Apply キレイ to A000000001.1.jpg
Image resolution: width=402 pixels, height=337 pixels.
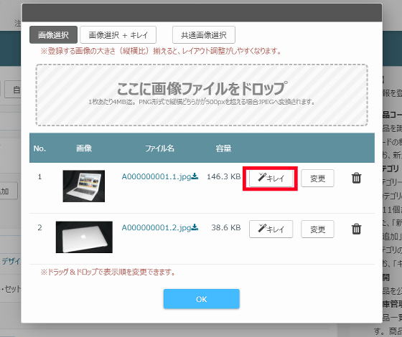(x=271, y=178)
